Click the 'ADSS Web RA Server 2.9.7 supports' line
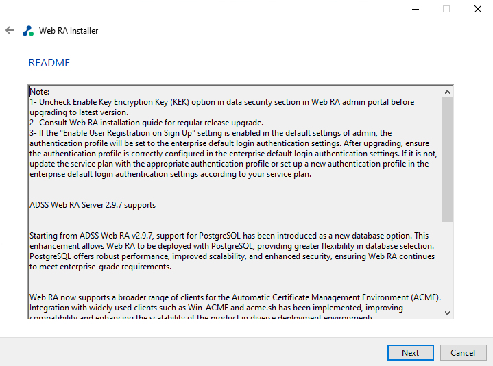 [93, 205]
